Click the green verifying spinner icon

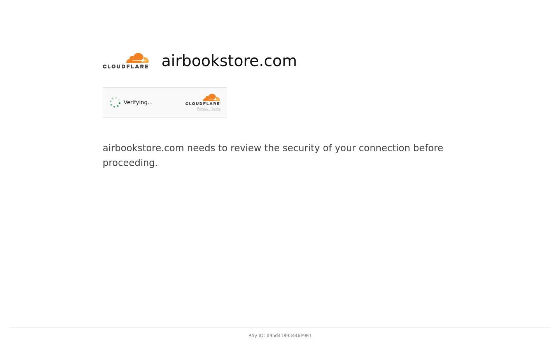(115, 102)
